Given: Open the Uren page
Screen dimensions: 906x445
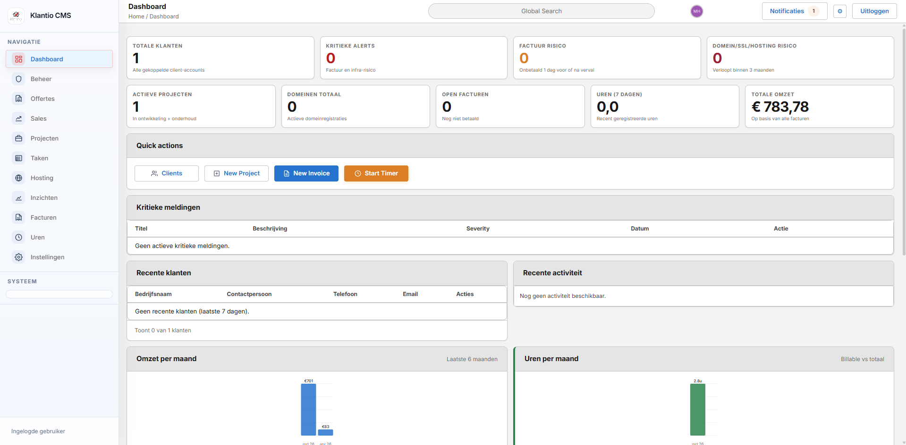Looking at the screenshot, I should coord(59,237).
